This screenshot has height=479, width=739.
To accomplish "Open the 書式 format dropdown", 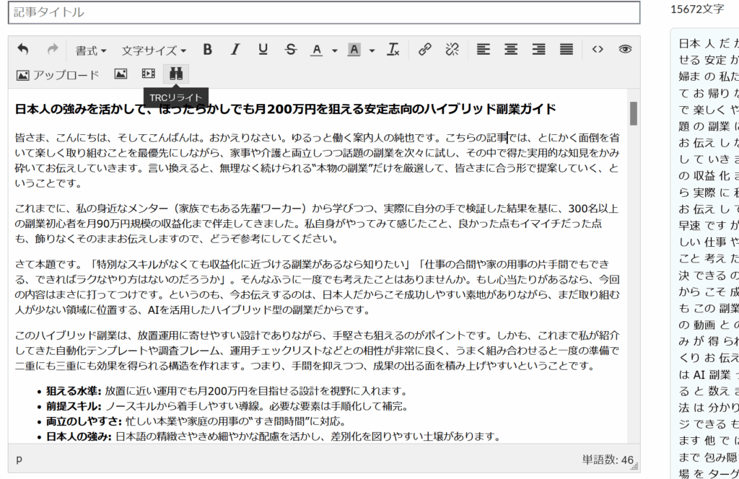I will [x=91, y=50].
